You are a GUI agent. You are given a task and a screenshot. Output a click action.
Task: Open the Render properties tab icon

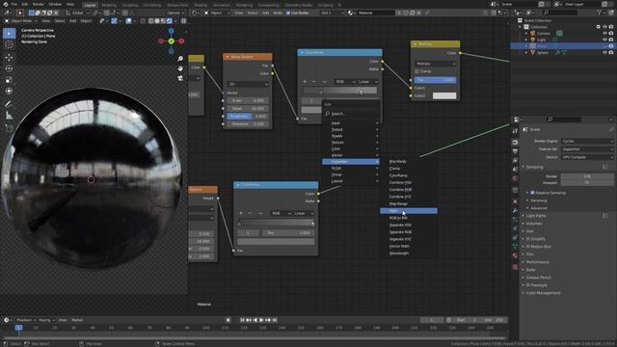click(515, 142)
